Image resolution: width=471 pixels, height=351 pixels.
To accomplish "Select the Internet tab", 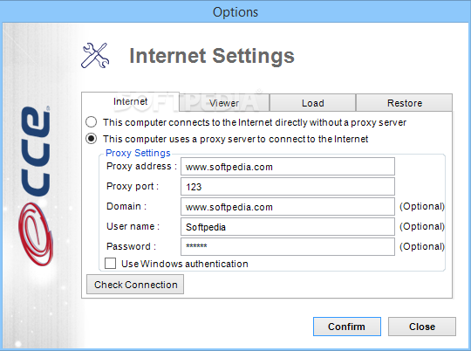I will coord(130,101).
